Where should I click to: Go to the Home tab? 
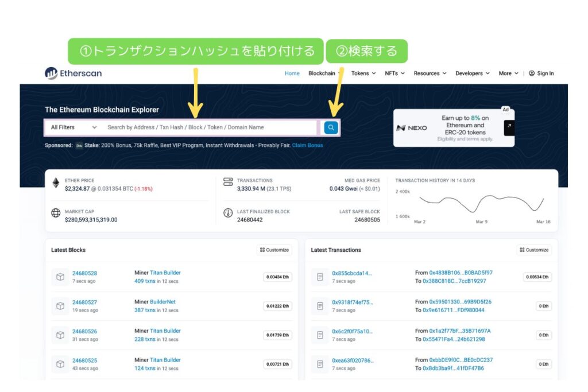[292, 73]
